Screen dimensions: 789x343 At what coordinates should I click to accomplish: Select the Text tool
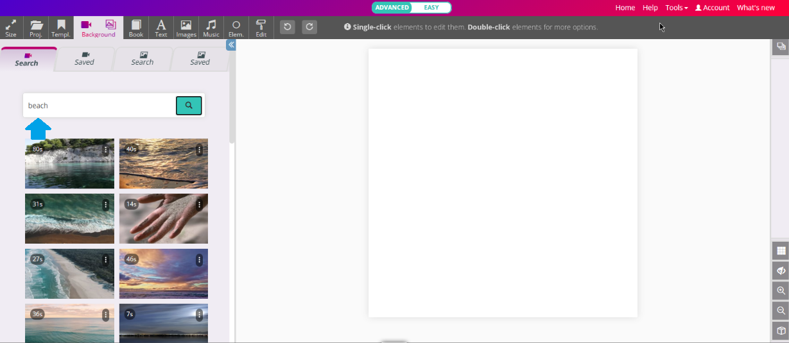(x=161, y=28)
